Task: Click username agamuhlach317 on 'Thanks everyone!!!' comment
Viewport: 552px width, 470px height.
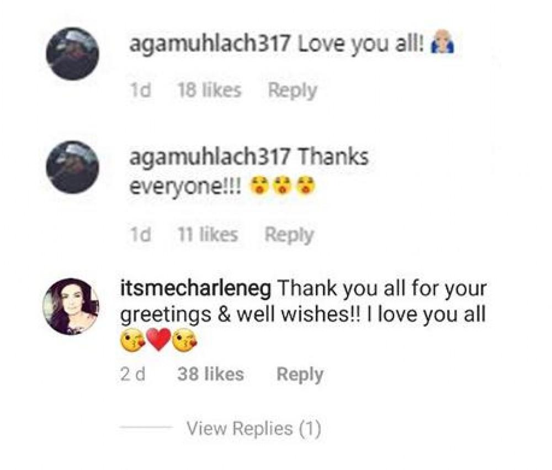Action: [210, 157]
